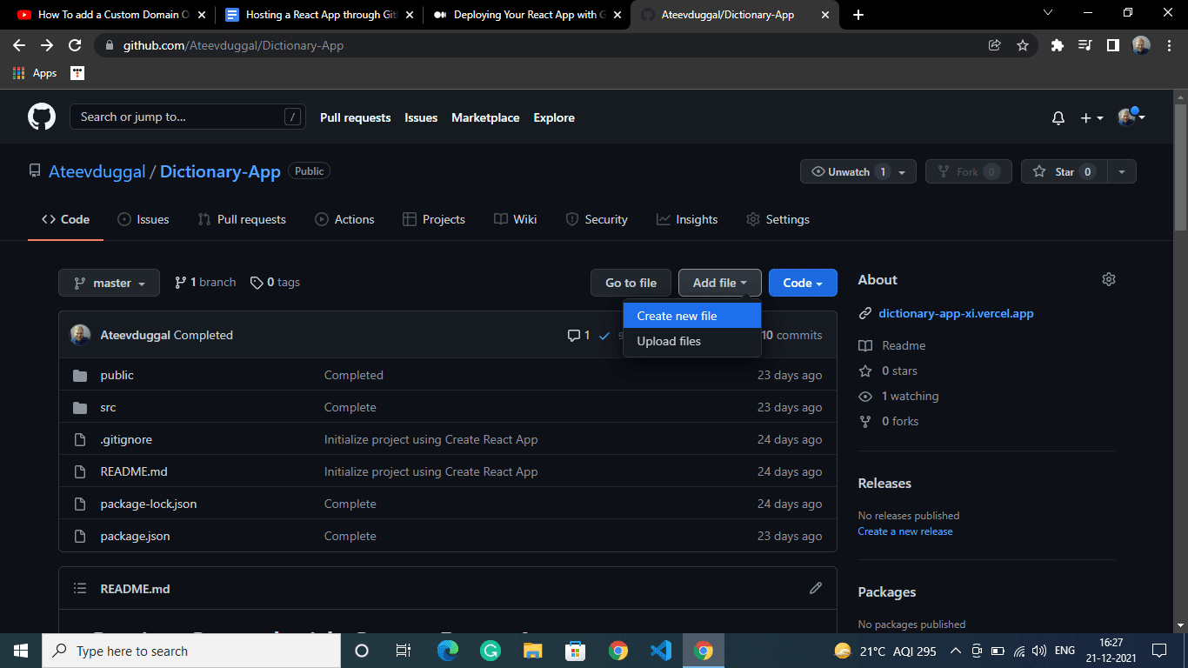Click Ateevduggal commit author avatar
The image size is (1188, 668).
pos(80,335)
